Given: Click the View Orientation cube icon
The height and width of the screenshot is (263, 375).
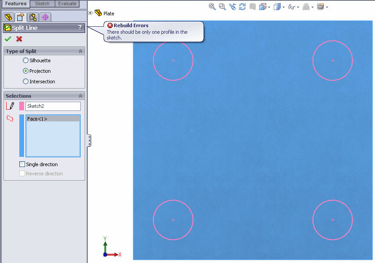Looking at the screenshot, I should click(263, 7).
